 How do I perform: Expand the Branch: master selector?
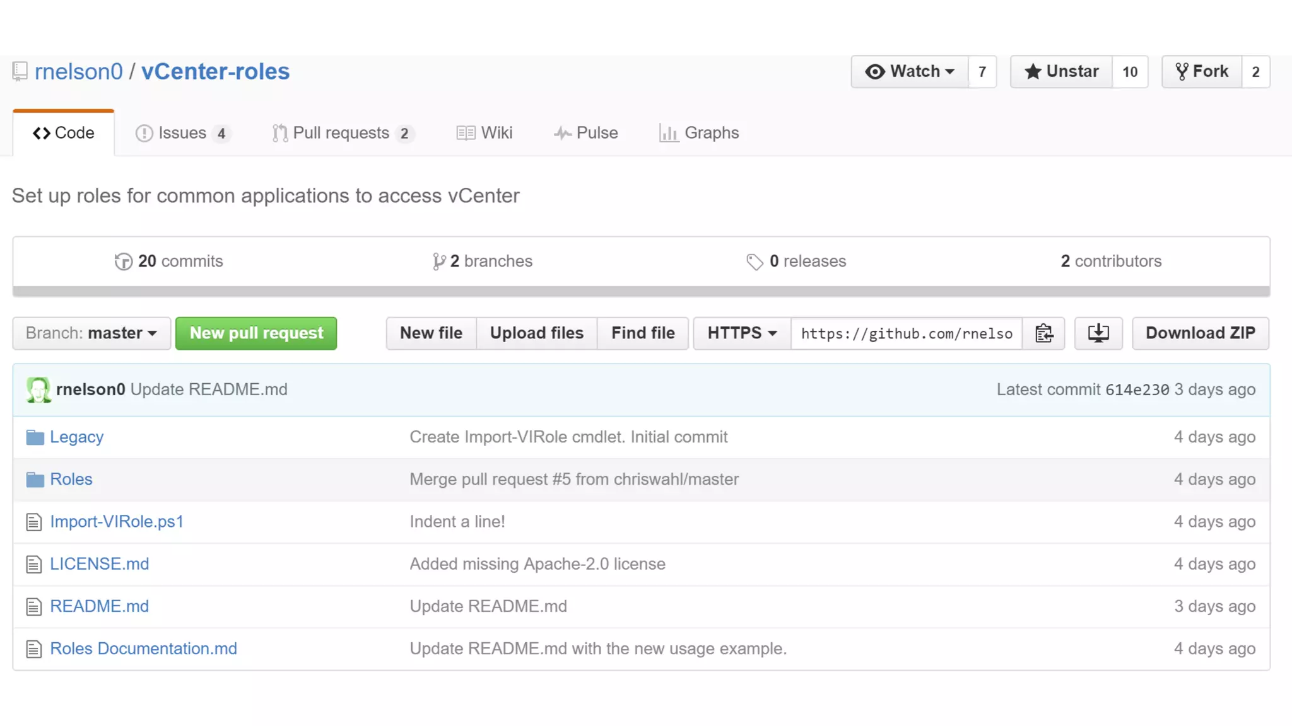91,333
